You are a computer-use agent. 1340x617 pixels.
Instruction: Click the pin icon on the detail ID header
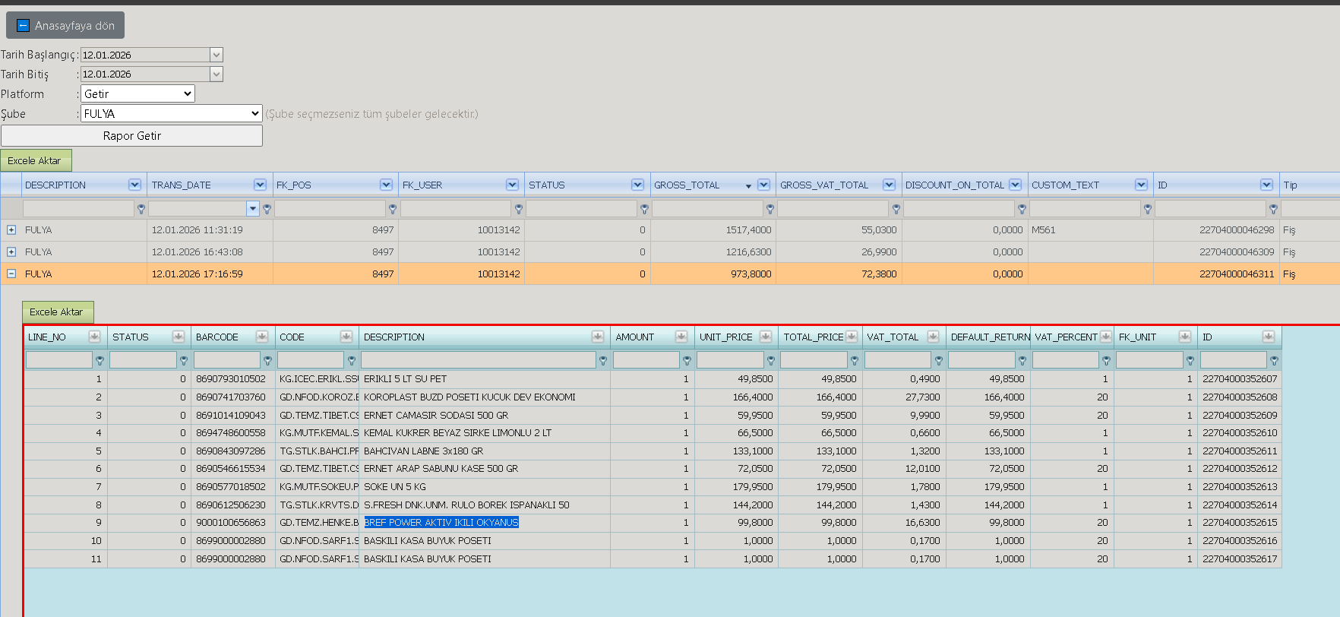click(x=1269, y=337)
